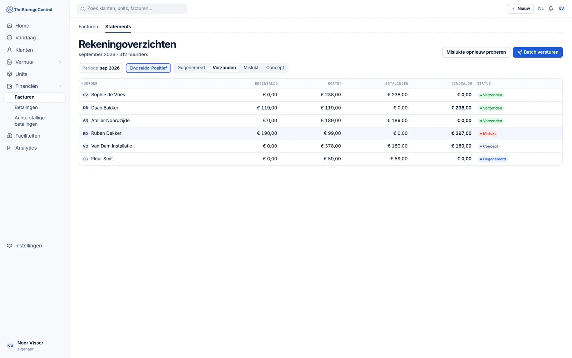The image size is (572, 358).
Task: Switch language via NL selector
Action: pos(541,9)
